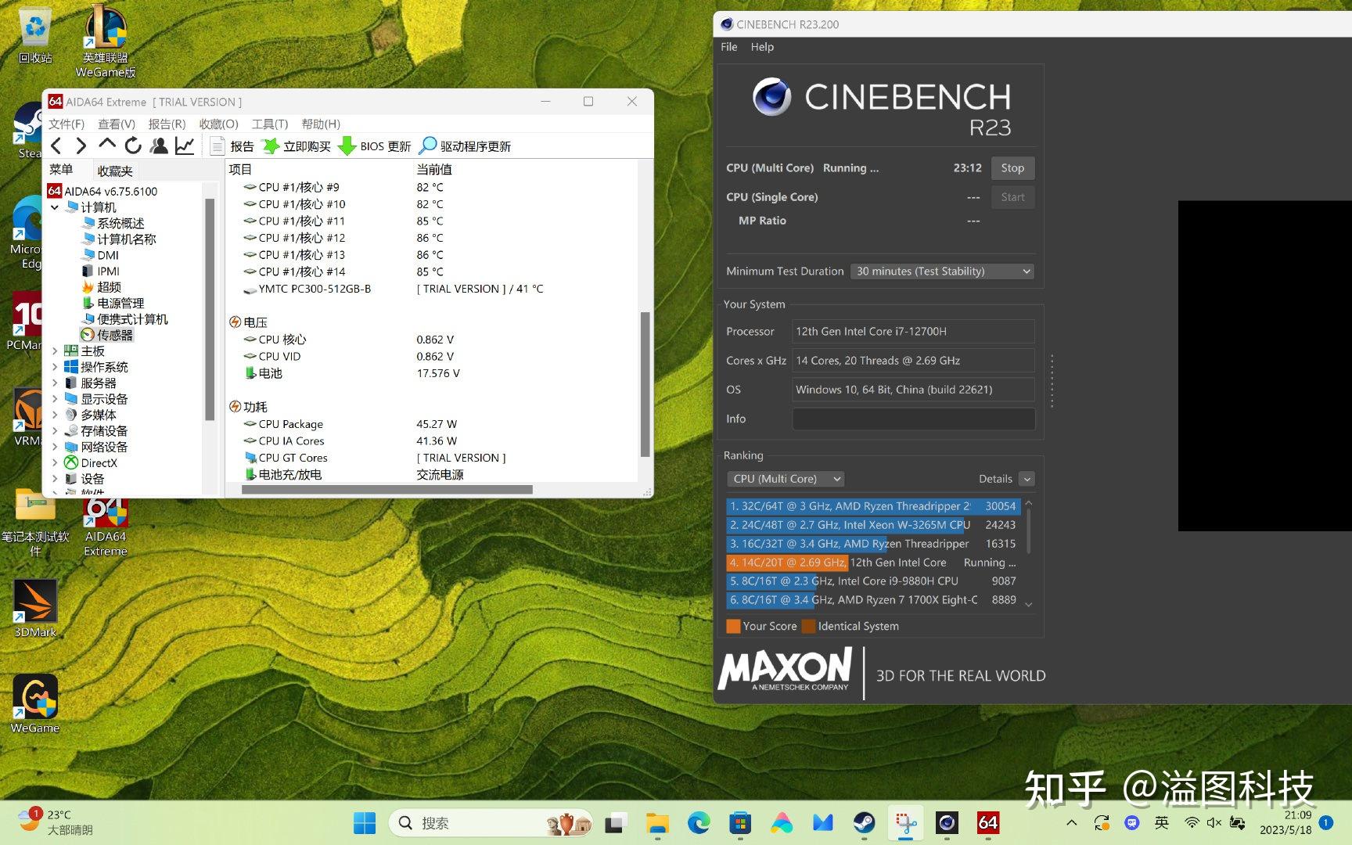Click the taskbar 搜索 search box
The image size is (1352, 845).
tap(491, 823)
